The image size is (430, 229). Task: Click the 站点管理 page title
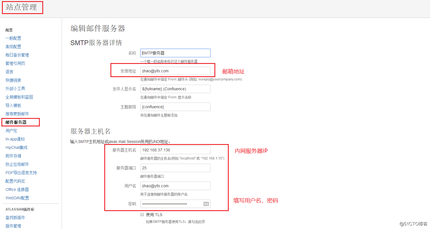pyautogui.click(x=22, y=7)
